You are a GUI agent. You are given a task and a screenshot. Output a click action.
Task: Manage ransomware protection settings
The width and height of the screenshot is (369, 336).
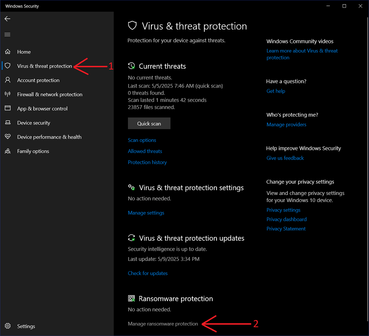point(163,324)
